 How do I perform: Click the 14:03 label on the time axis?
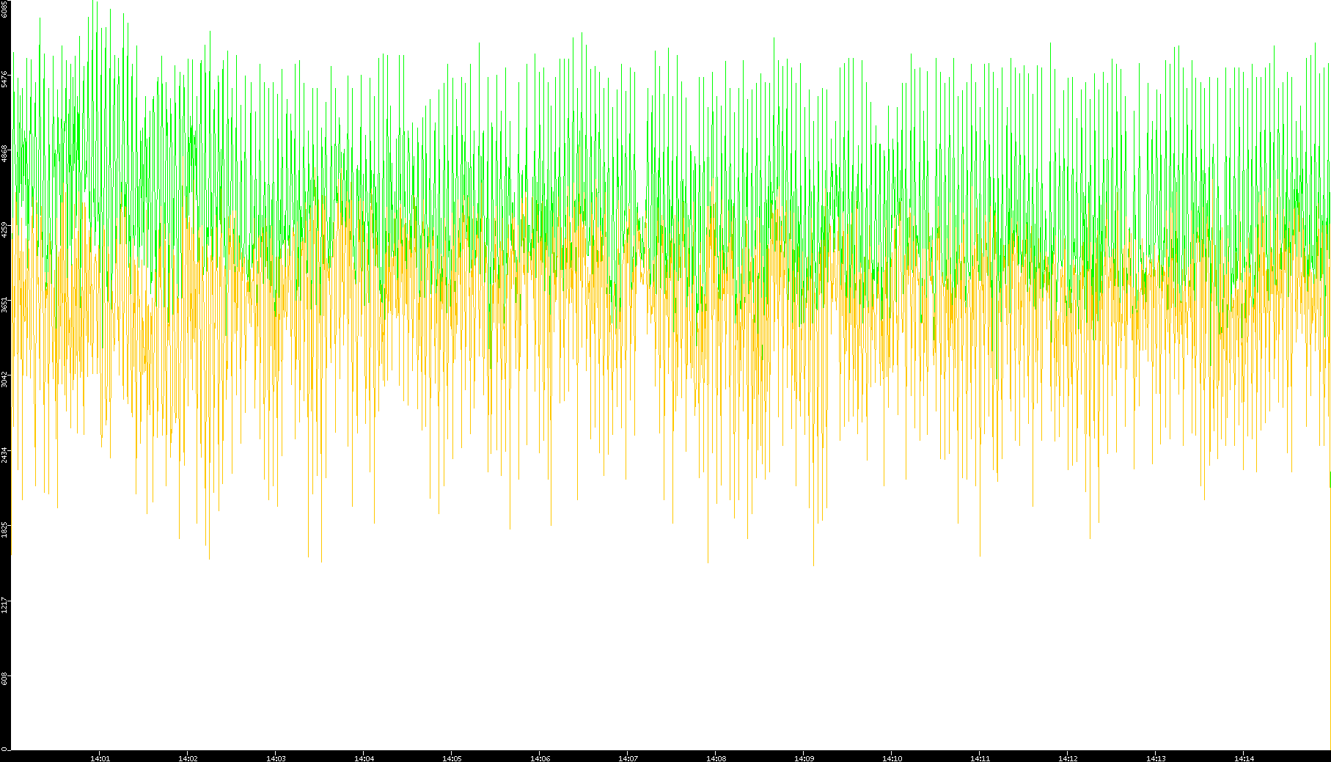coord(276,758)
